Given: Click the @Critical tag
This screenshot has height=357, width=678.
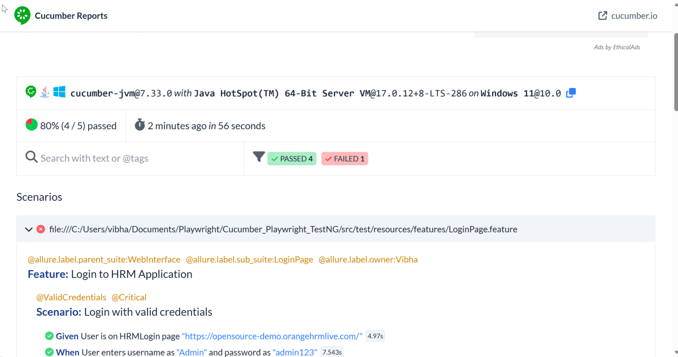Looking at the screenshot, I should 129,297.
